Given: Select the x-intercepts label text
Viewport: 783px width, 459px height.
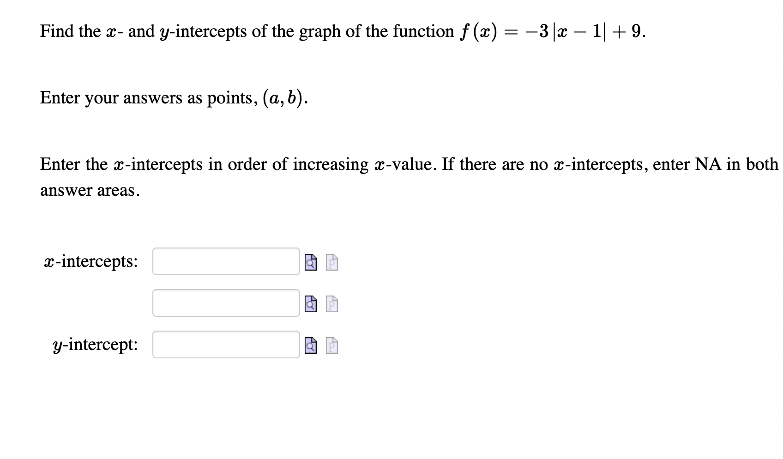Looking at the screenshot, I should (91, 261).
